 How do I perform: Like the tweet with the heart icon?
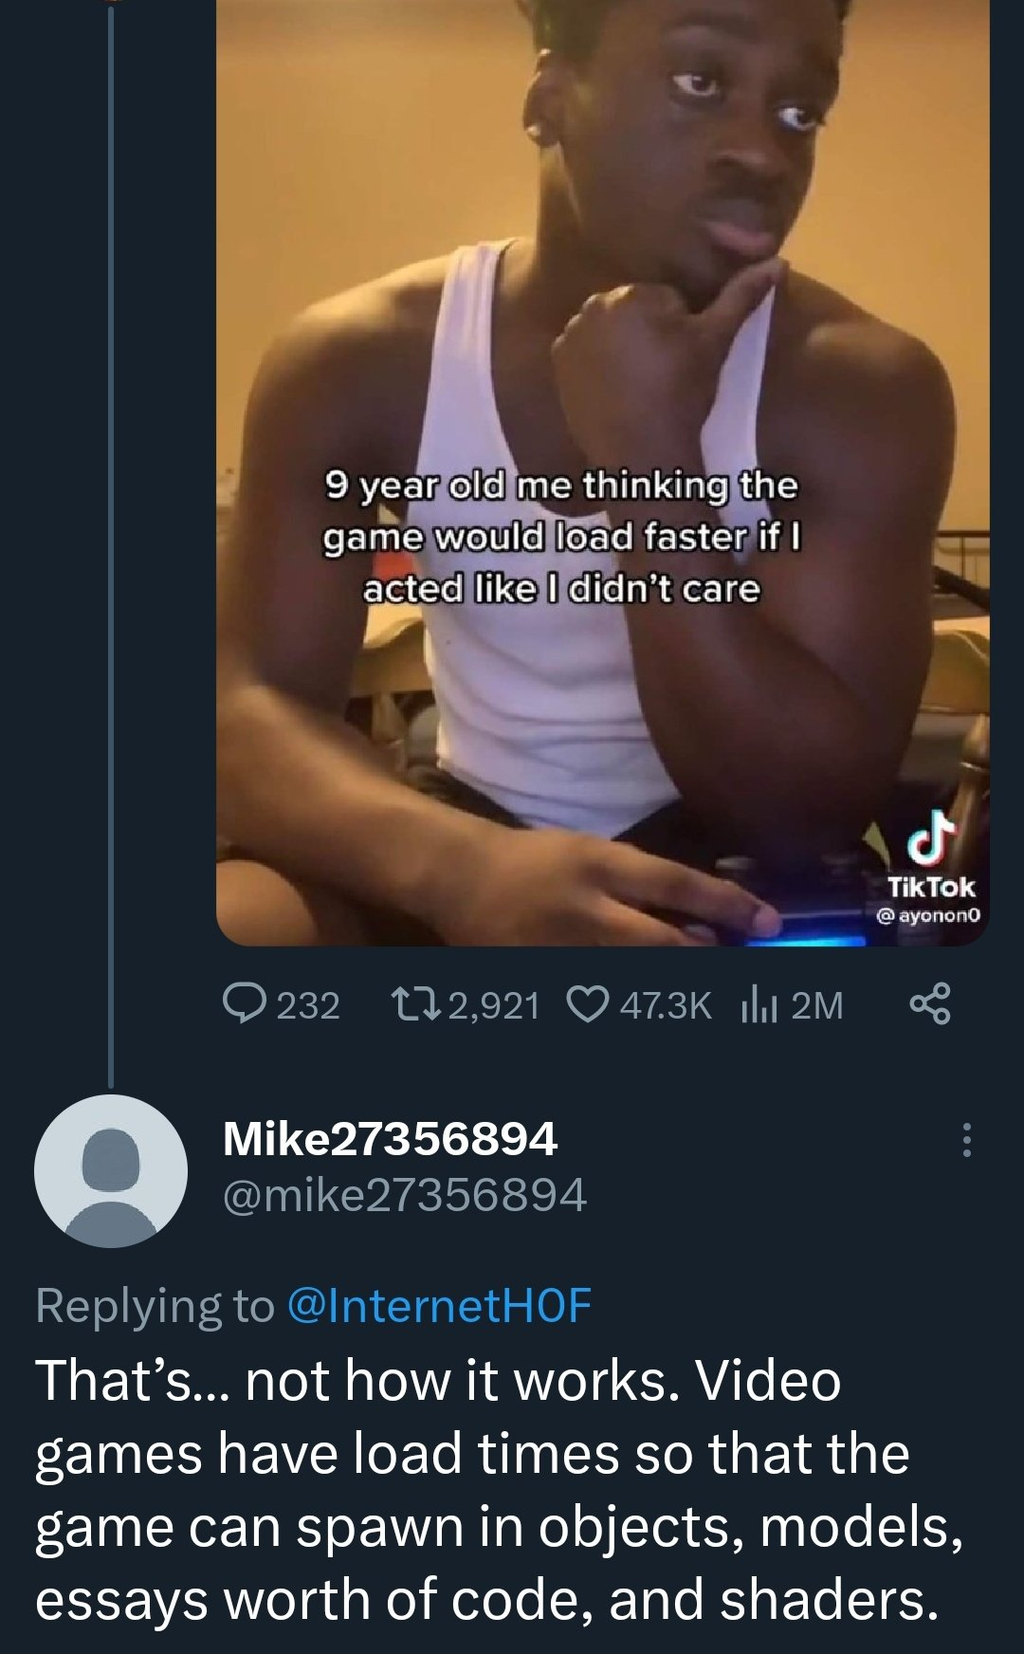pos(588,1004)
